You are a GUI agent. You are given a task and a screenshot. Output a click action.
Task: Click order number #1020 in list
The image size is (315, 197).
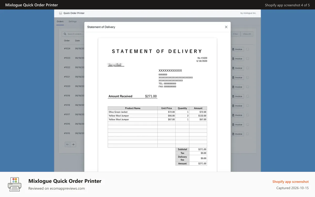67,86
